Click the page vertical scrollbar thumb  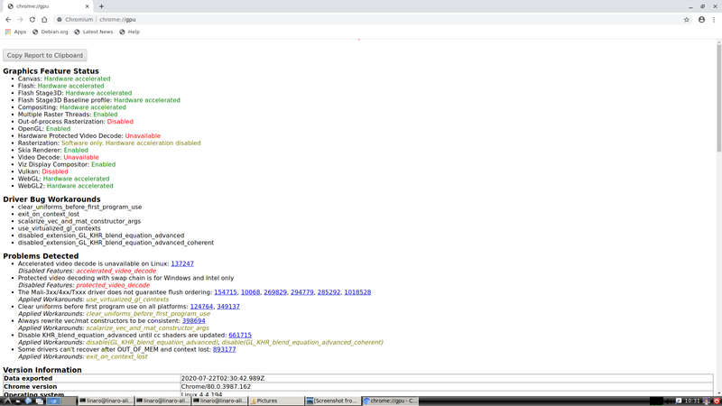pyautogui.click(x=718, y=98)
